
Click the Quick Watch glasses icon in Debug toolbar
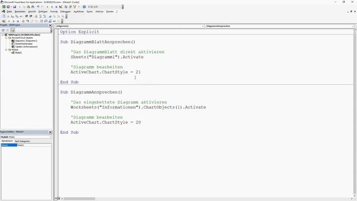pyautogui.click(x=54, y=21)
